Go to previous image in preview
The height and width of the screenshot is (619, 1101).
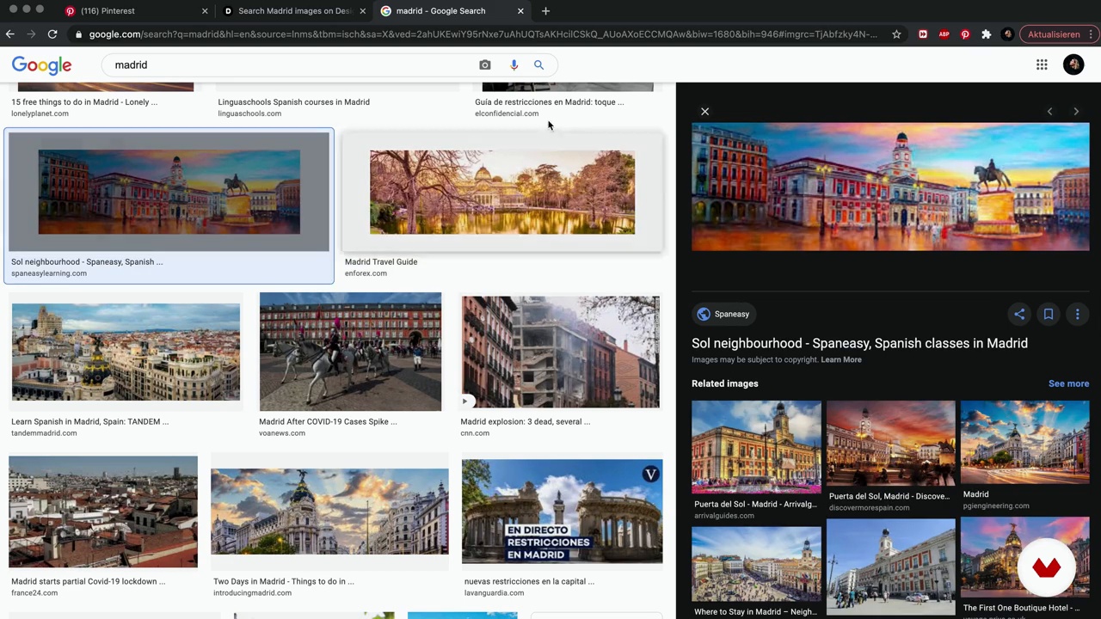(x=1049, y=111)
